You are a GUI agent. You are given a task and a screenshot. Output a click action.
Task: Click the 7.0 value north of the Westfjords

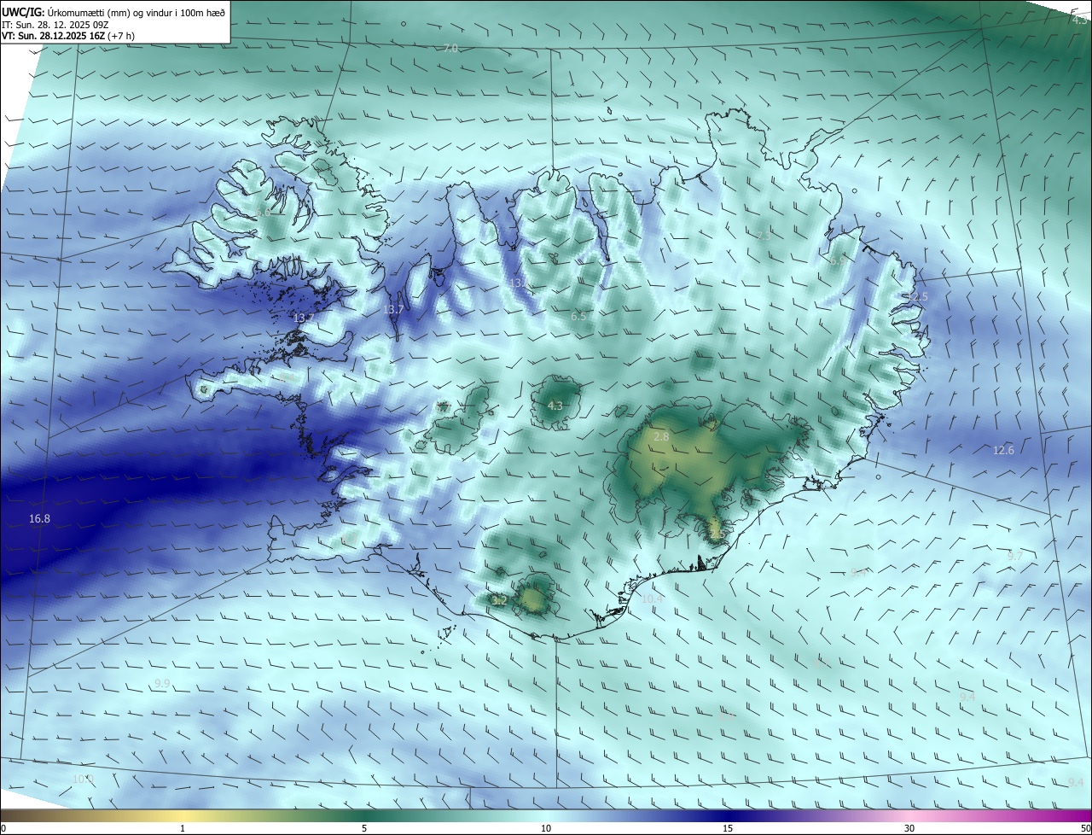[451, 49]
